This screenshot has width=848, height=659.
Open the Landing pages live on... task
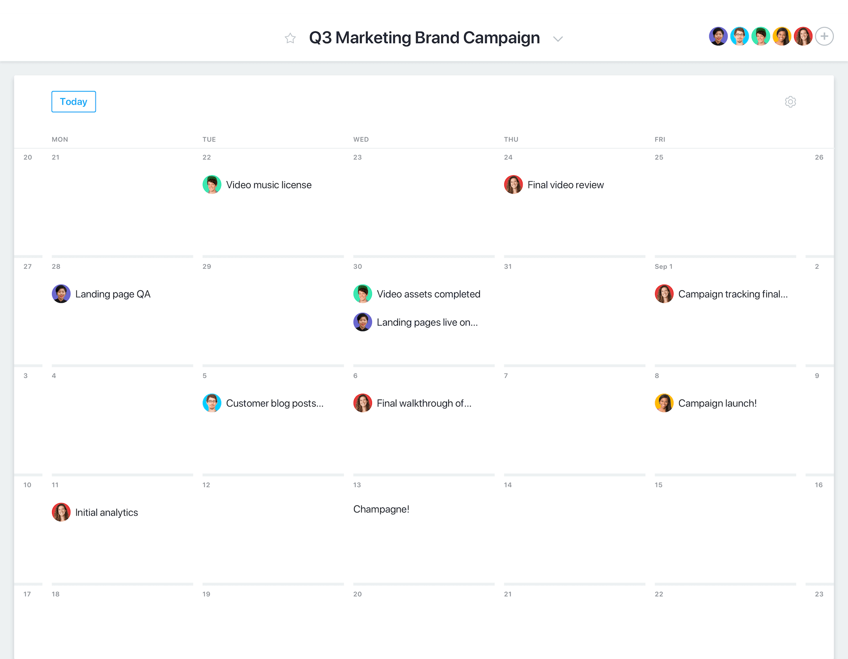click(x=427, y=322)
